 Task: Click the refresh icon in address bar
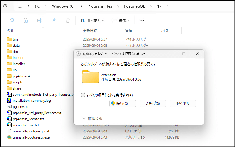[5, 6]
